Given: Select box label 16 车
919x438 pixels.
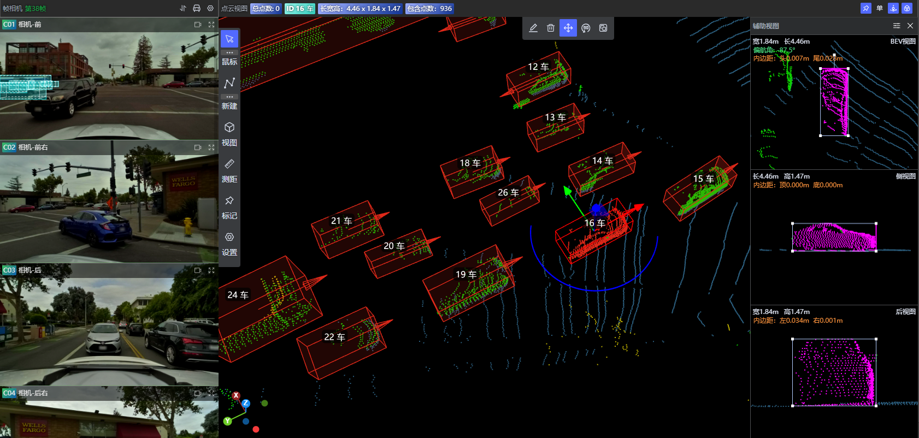Looking at the screenshot, I should 594,223.
